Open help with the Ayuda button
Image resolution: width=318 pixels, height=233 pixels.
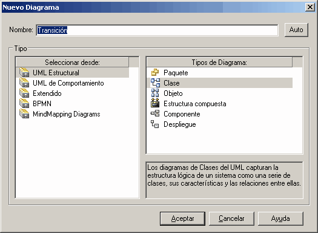pyautogui.click(x=280, y=218)
